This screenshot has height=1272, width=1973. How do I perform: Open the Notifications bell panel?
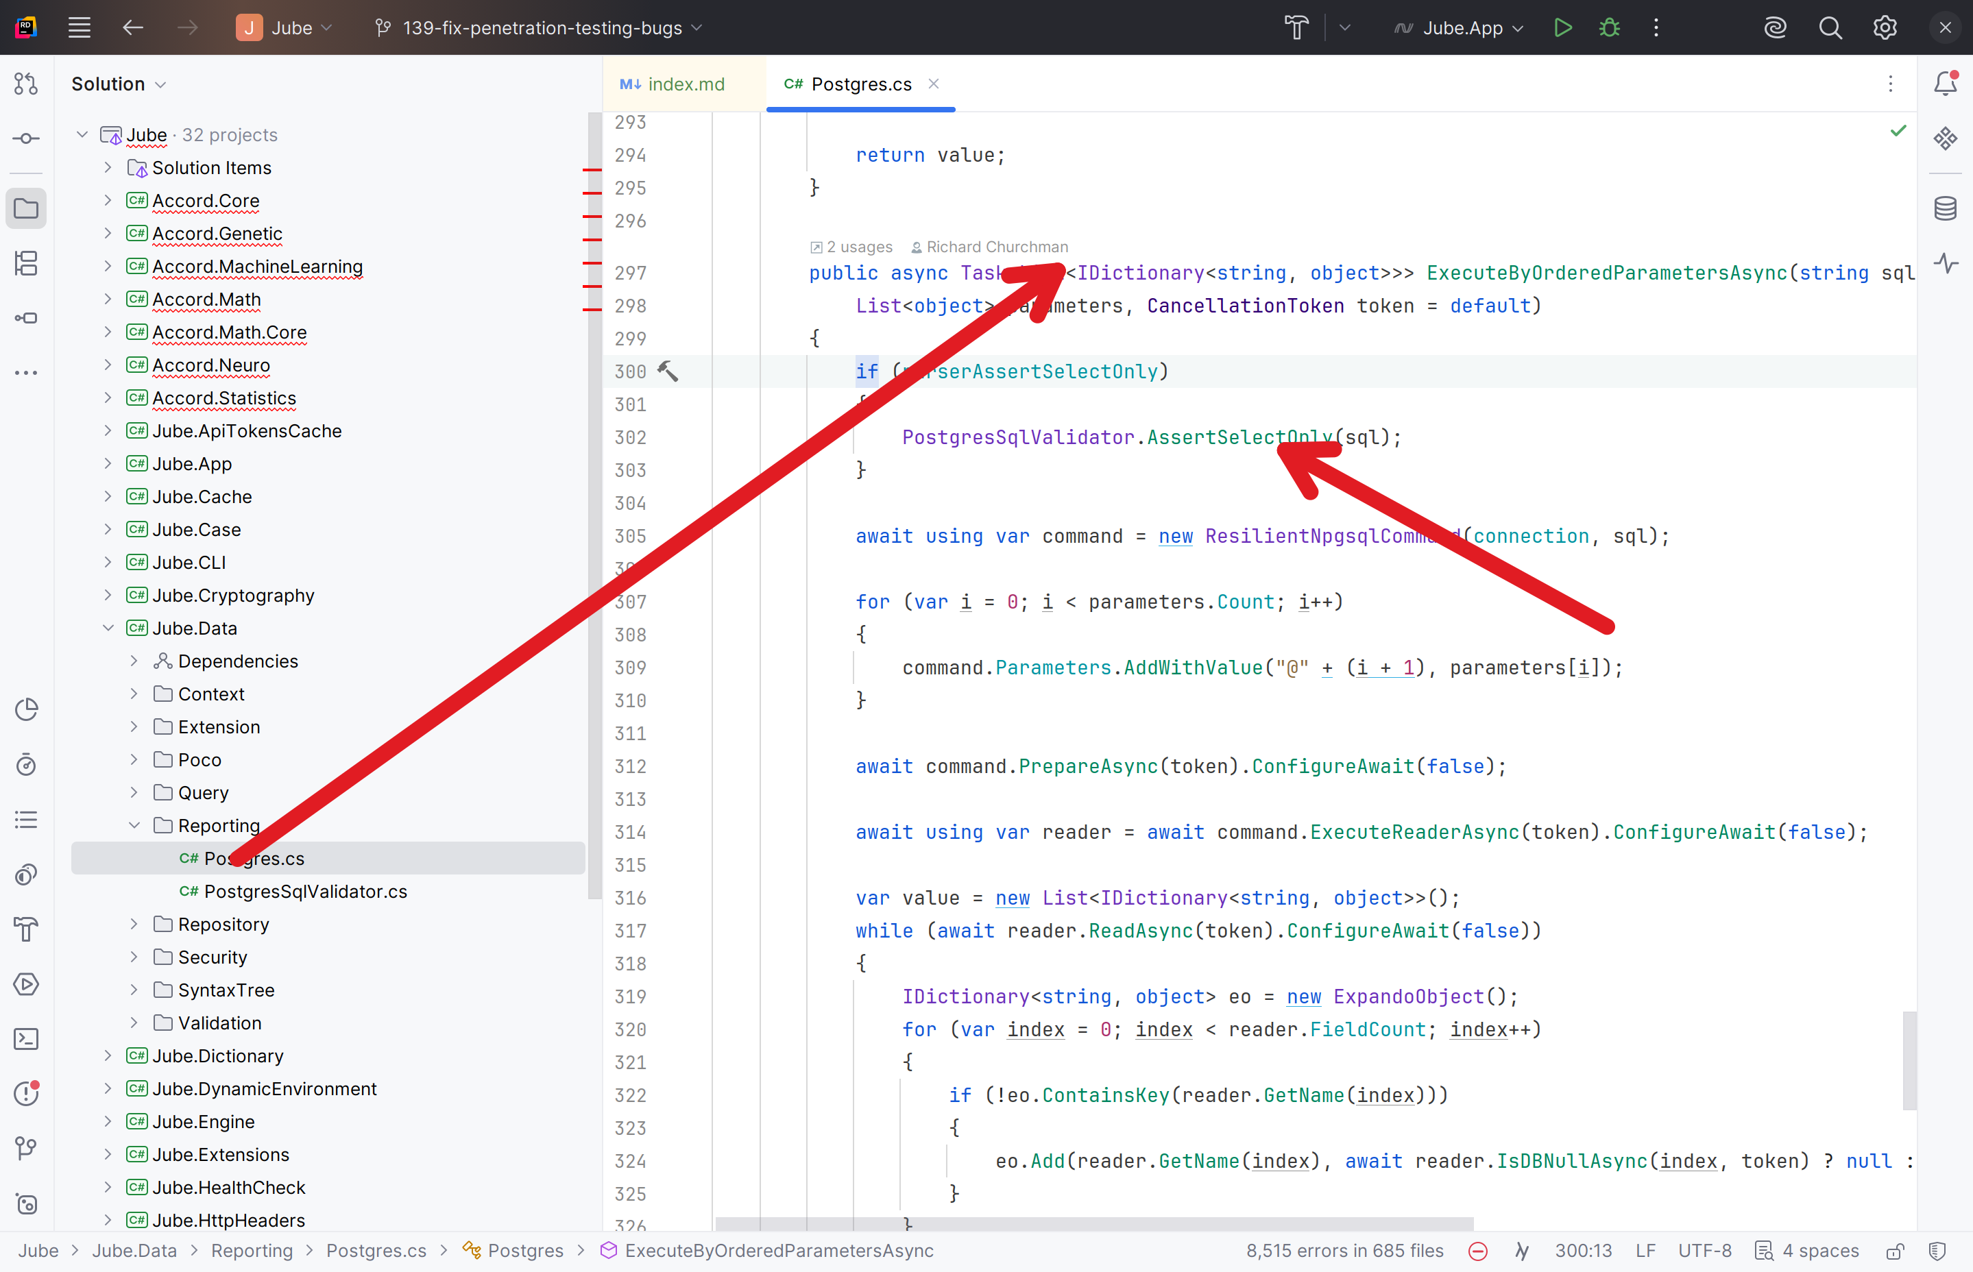click(1946, 84)
